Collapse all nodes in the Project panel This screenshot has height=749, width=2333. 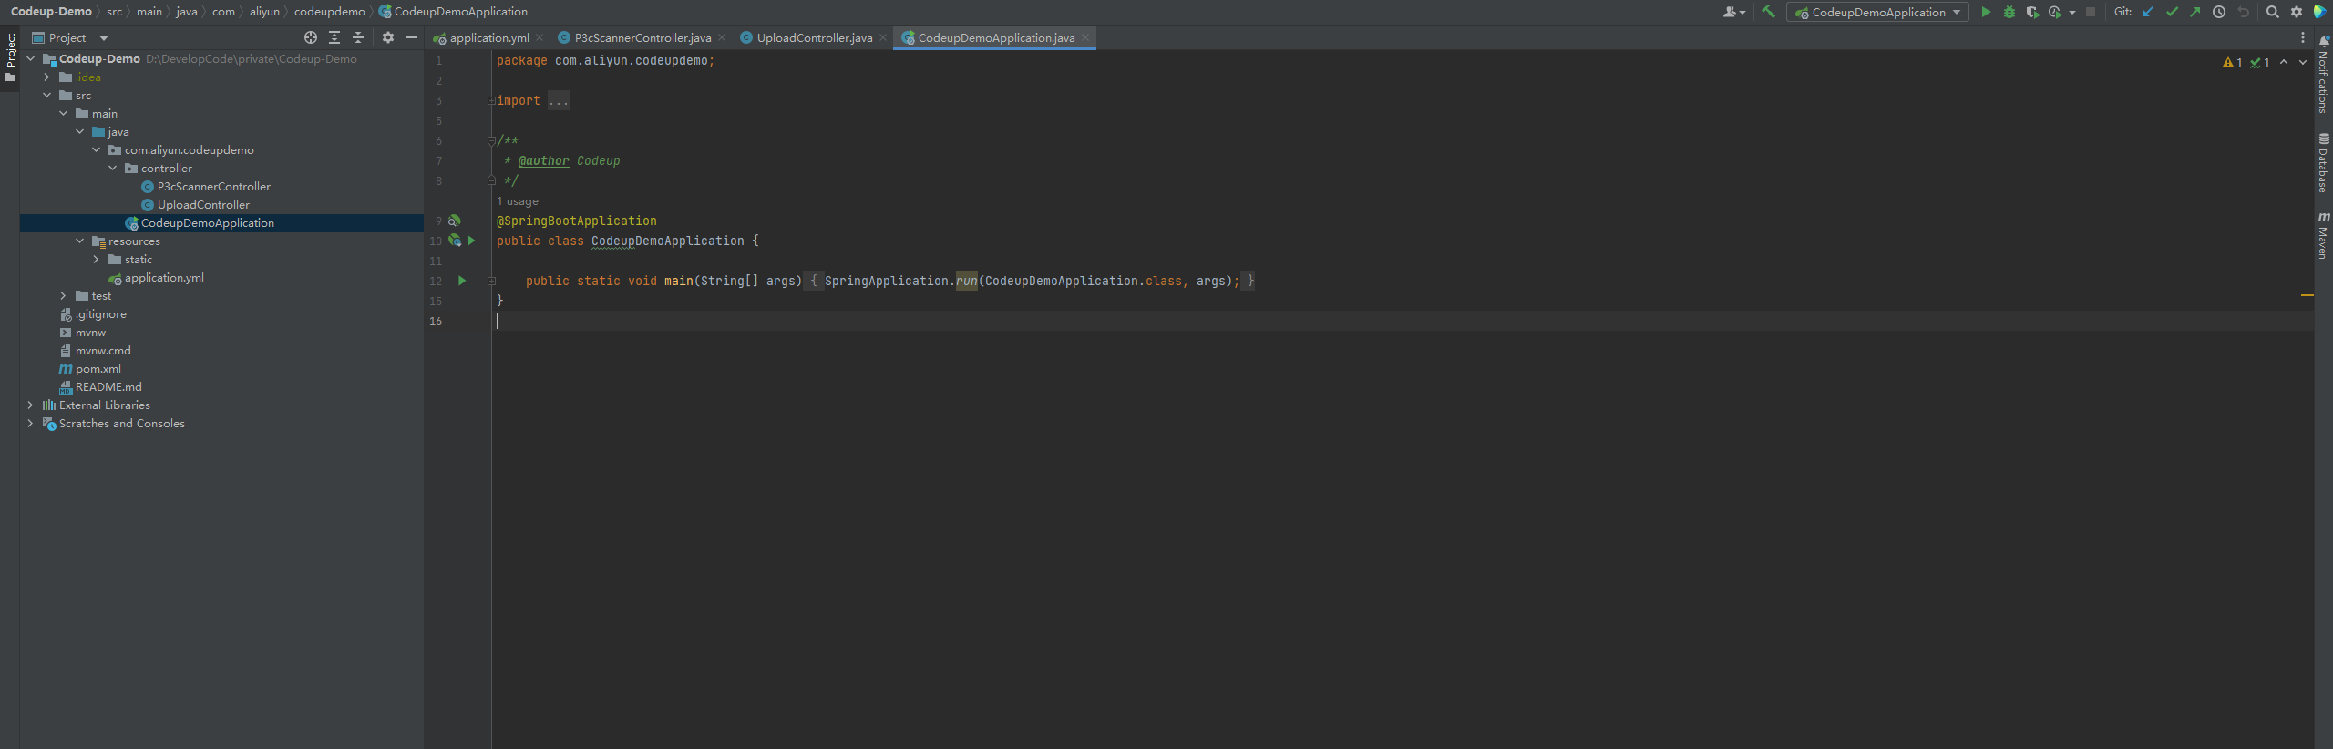pos(358,37)
